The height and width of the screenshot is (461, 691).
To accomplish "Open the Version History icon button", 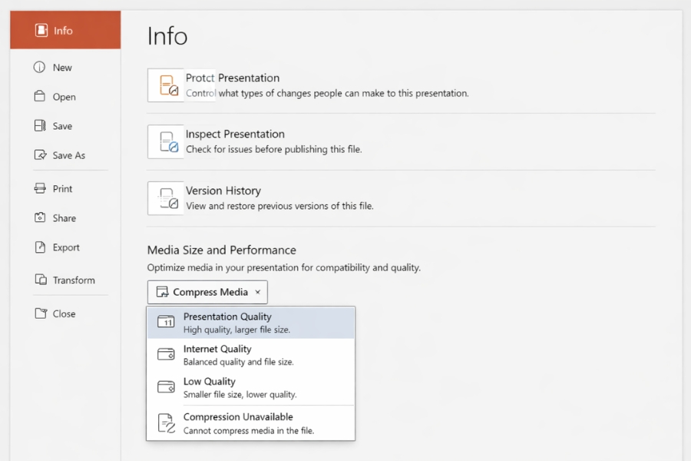I will pyautogui.click(x=167, y=198).
